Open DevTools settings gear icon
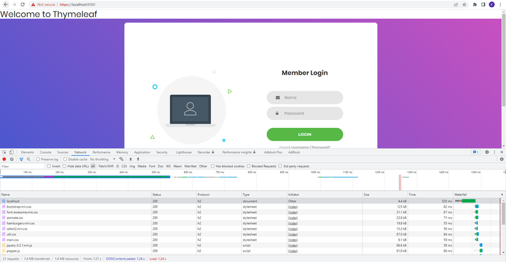This screenshot has width=506, height=262. pos(487,152)
